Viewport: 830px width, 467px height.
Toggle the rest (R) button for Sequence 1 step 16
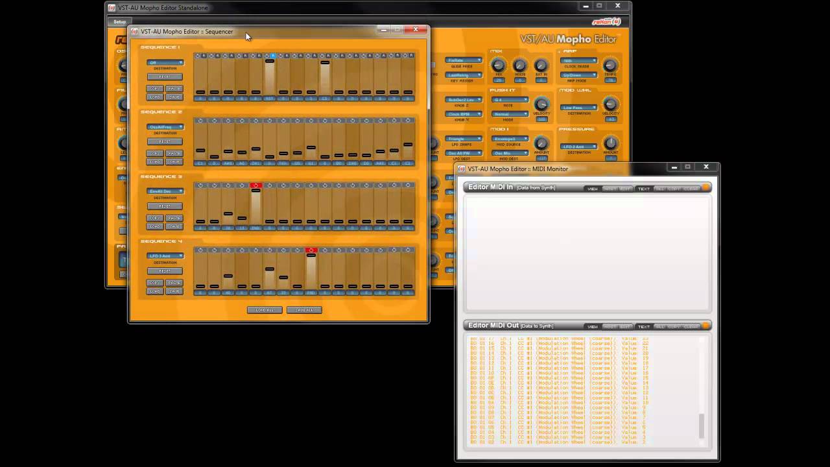click(411, 56)
